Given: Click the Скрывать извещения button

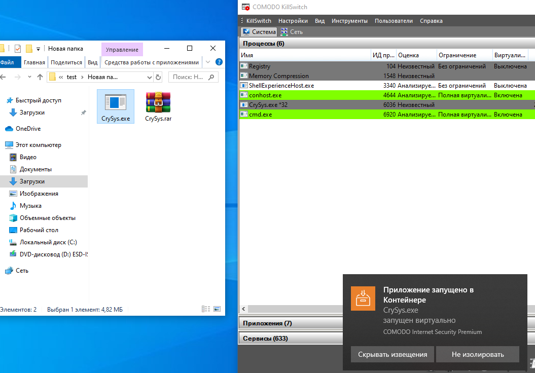Looking at the screenshot, I should point(393,354).
